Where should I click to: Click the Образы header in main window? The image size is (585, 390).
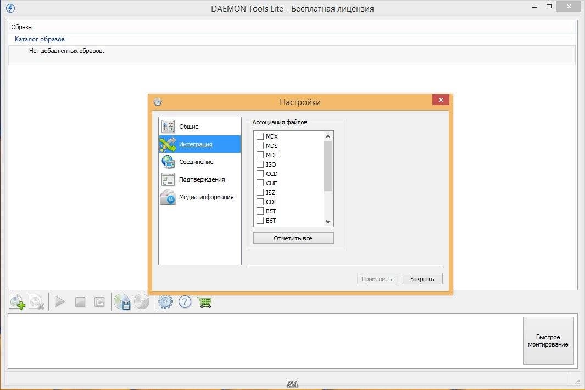point(22,27)
